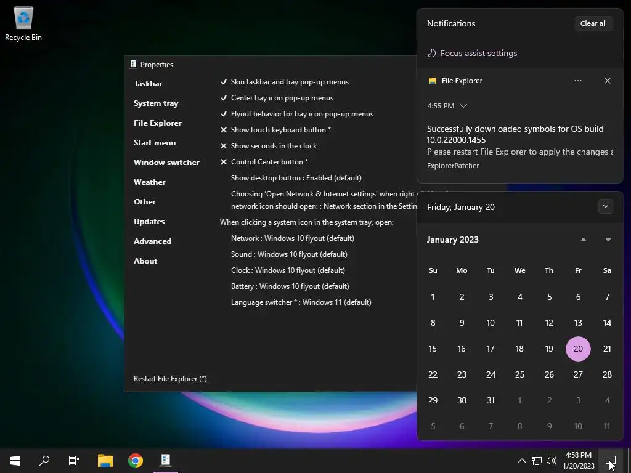Enable the Control Center button option
The width and height of the screenshot is (631, 473).
pos(264,162)
